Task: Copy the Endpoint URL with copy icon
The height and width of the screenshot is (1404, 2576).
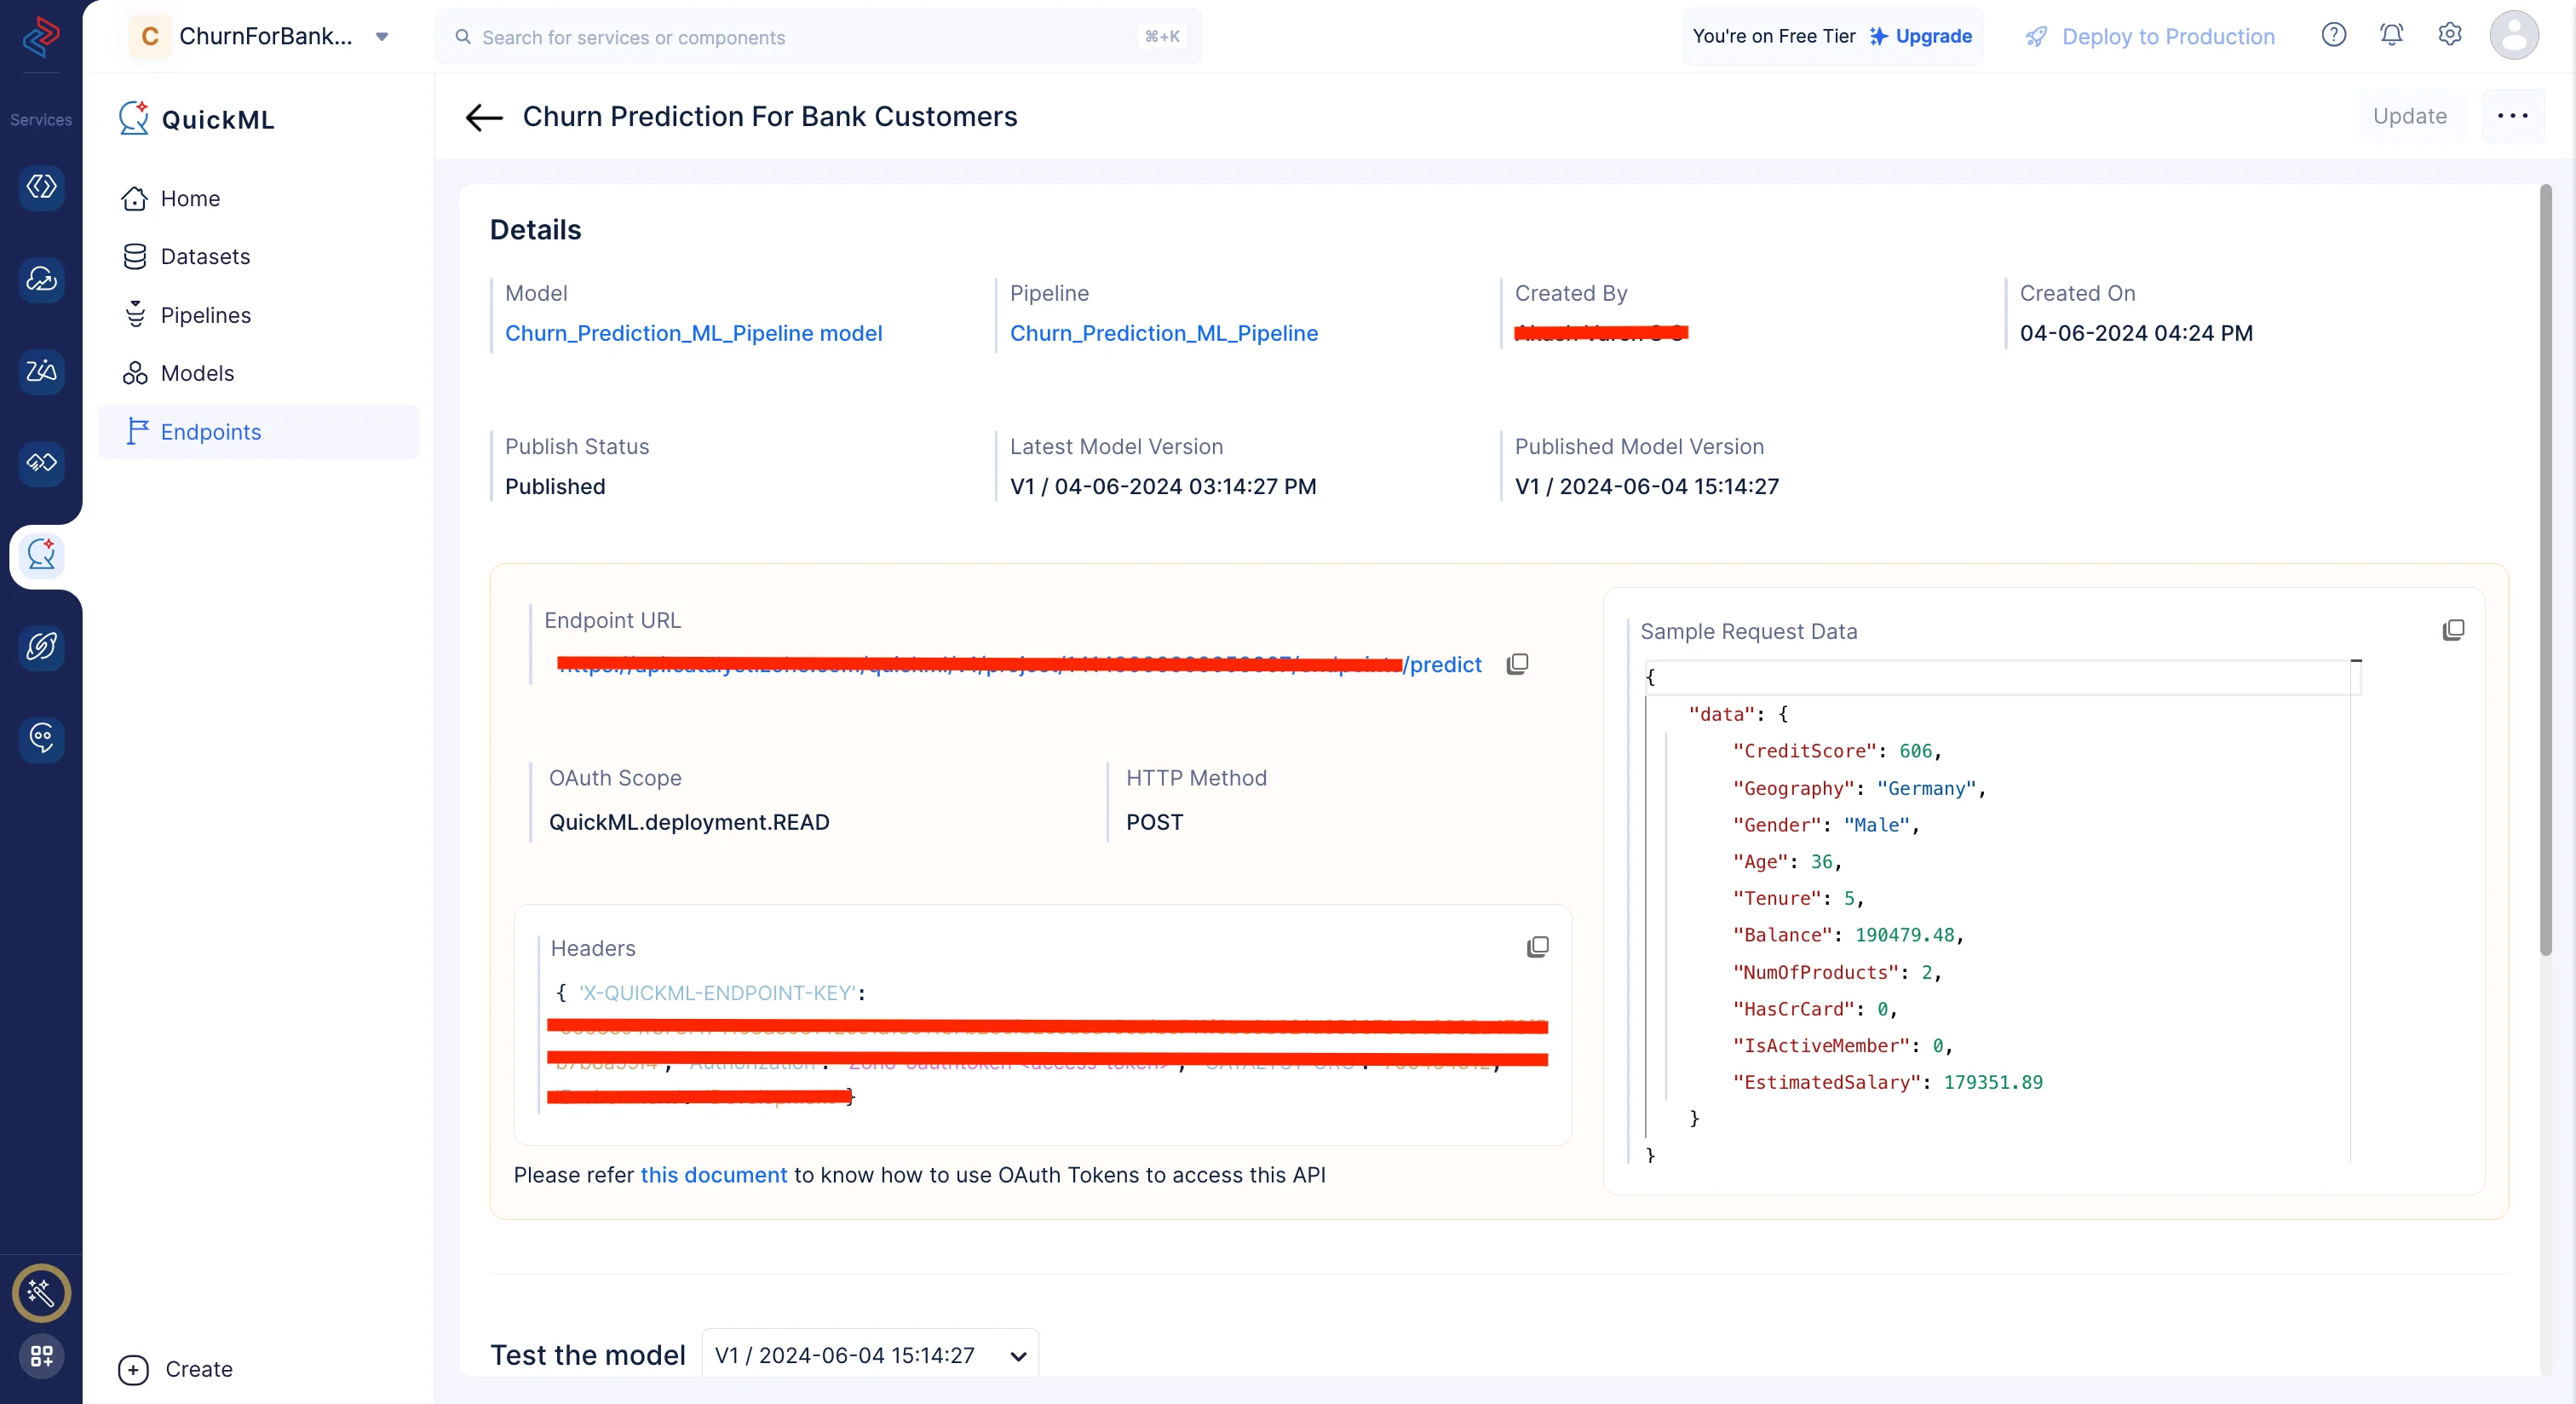Action: coord(1517,664)
